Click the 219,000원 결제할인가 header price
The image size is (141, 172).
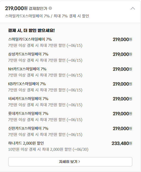coord(16,8)
